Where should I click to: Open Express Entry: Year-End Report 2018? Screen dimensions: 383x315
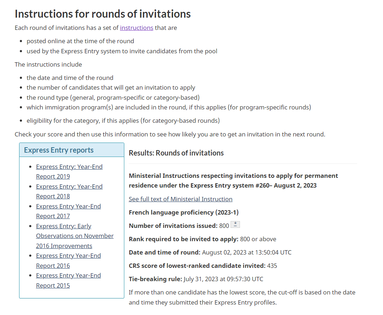(x=69, y=191)
